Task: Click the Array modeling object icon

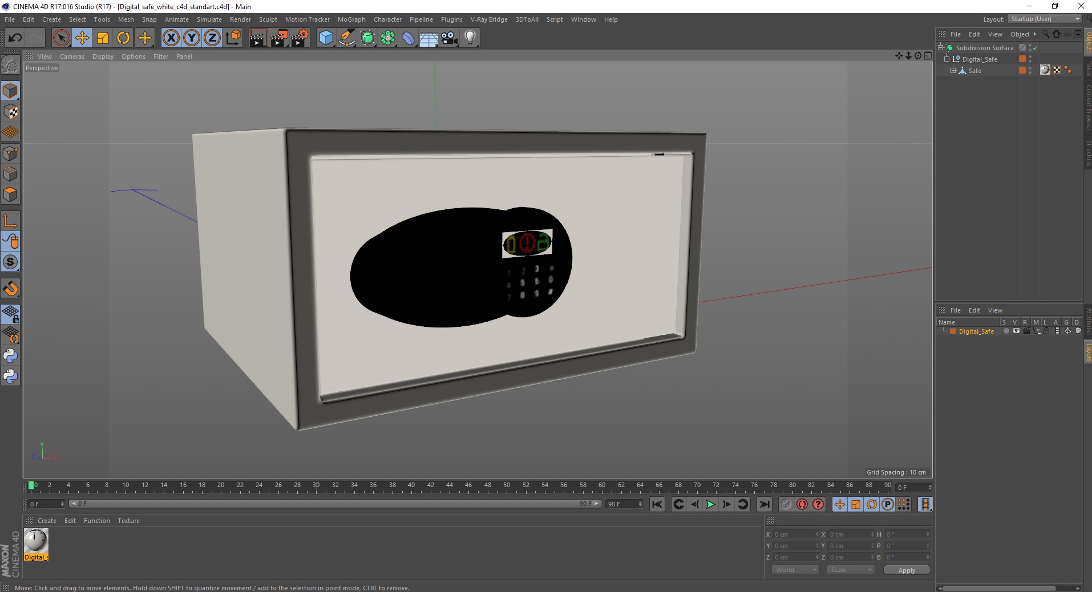Action: click(x=388, y=38)
